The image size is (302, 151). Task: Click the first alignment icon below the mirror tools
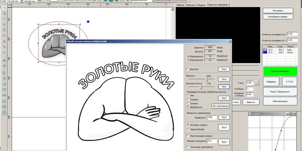click(x=4, y=73)
